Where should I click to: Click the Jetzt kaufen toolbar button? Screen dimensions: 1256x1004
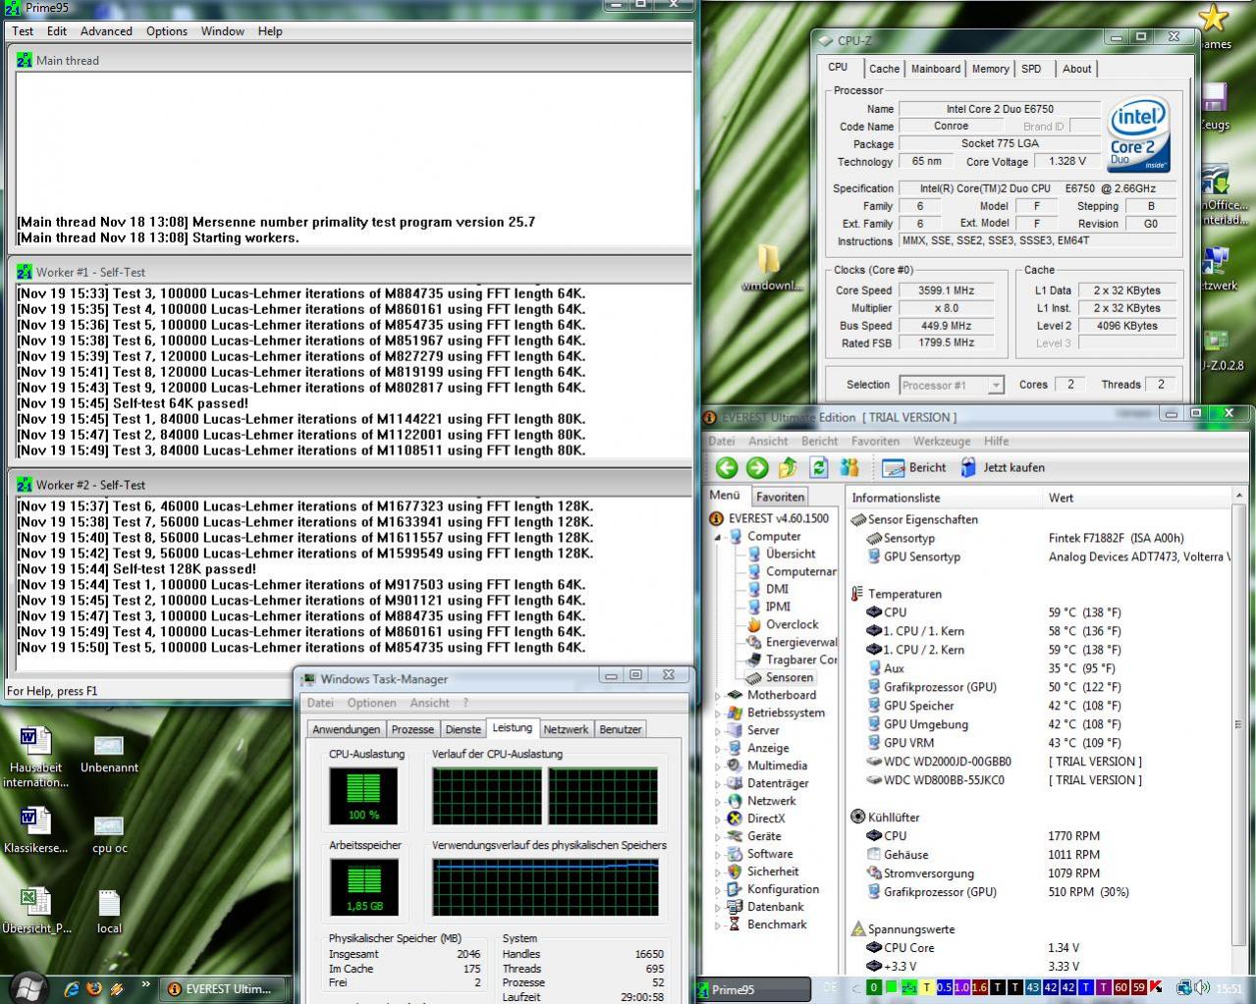coord(1003,468)
